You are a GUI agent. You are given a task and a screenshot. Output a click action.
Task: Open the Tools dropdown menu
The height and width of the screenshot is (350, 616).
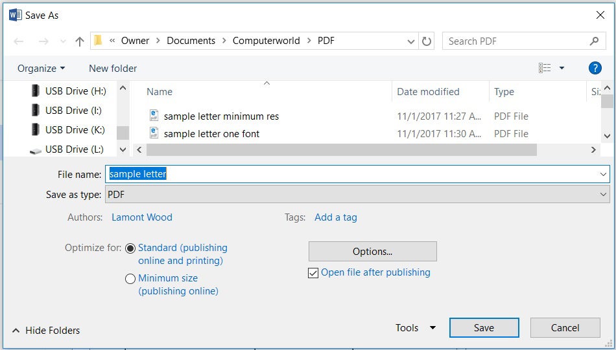point(416,327)
